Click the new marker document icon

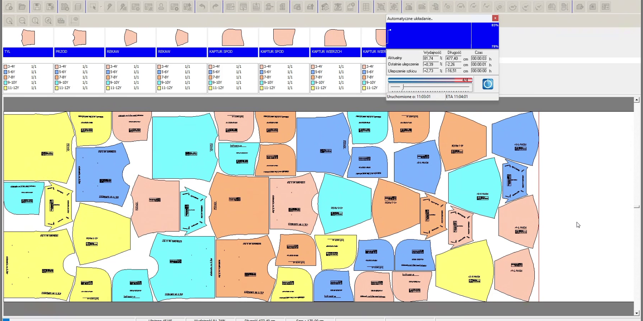9,7
